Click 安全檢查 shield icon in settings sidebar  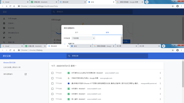(x=4, y=28)
